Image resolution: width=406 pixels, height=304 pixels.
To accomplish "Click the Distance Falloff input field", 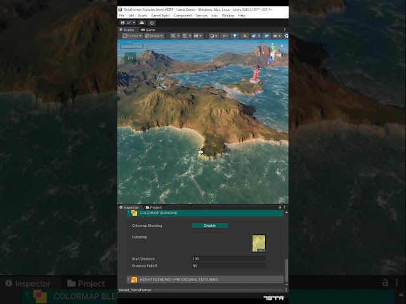I will pos(229,266).
